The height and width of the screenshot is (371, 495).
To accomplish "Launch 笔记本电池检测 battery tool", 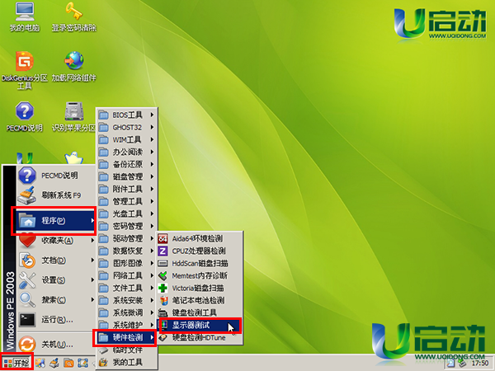I will pyautogui.click(x=200, y=300).
